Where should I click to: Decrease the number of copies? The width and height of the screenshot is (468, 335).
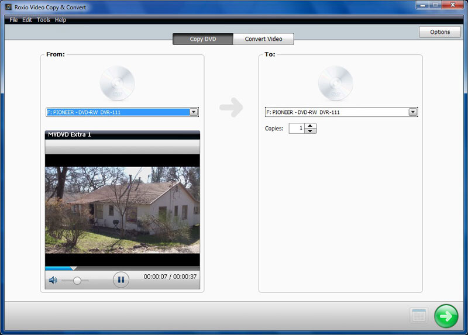point(311,131)
